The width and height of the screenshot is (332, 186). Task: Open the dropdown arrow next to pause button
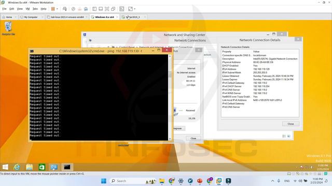[x=57, y=9]
